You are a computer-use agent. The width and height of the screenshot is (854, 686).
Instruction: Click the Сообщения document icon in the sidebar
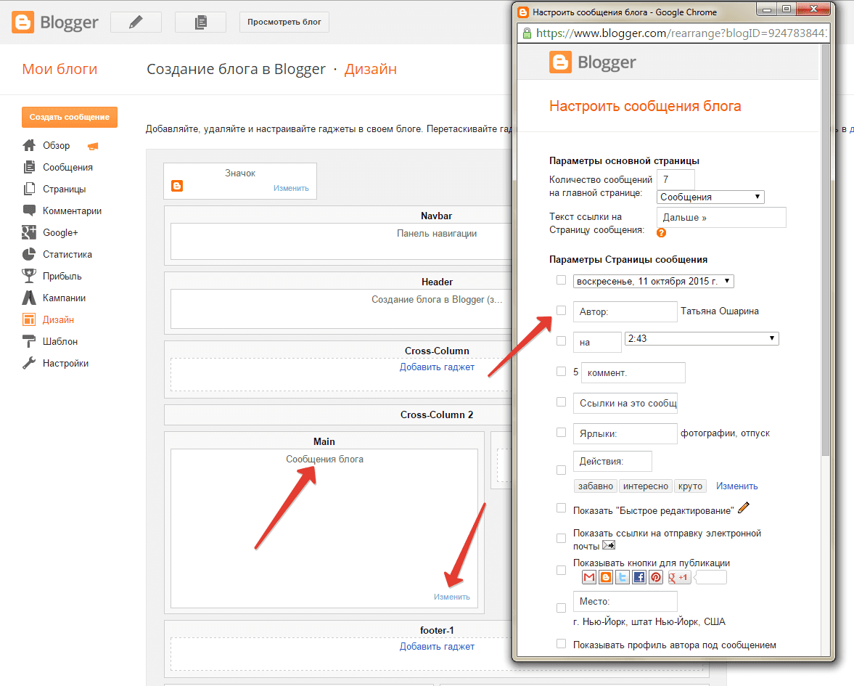click(x=29, y=167)
